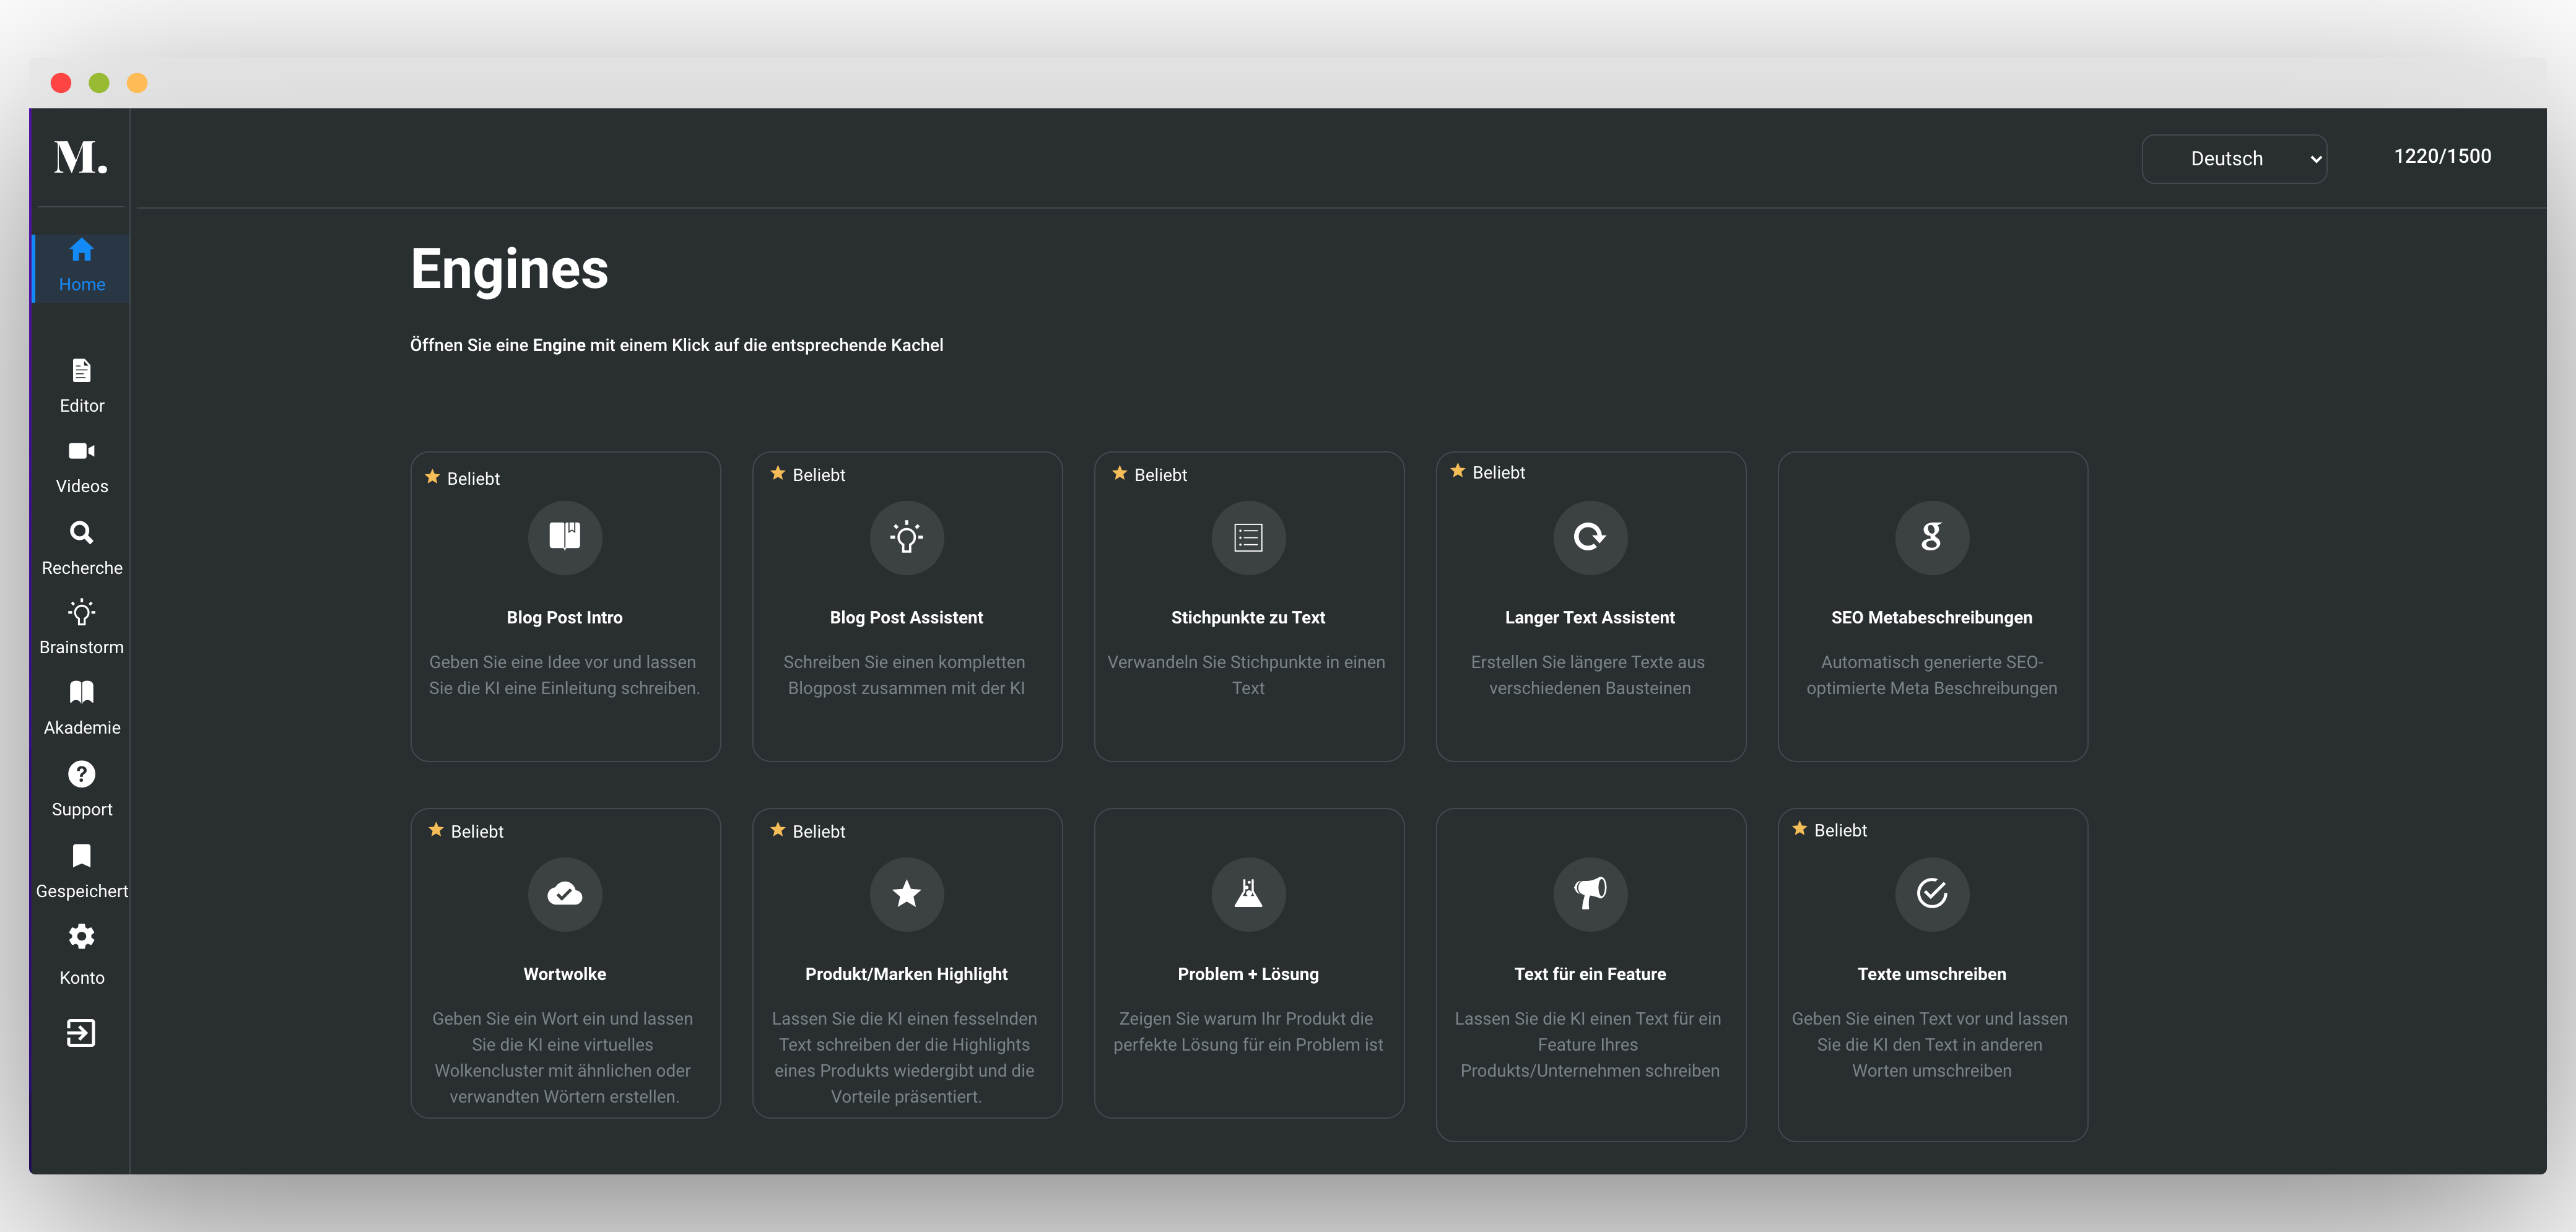This screenshot has height=1232, width=2576.
Task: Click the Problem + Lösung flask icon
Action: (1248, 893)
